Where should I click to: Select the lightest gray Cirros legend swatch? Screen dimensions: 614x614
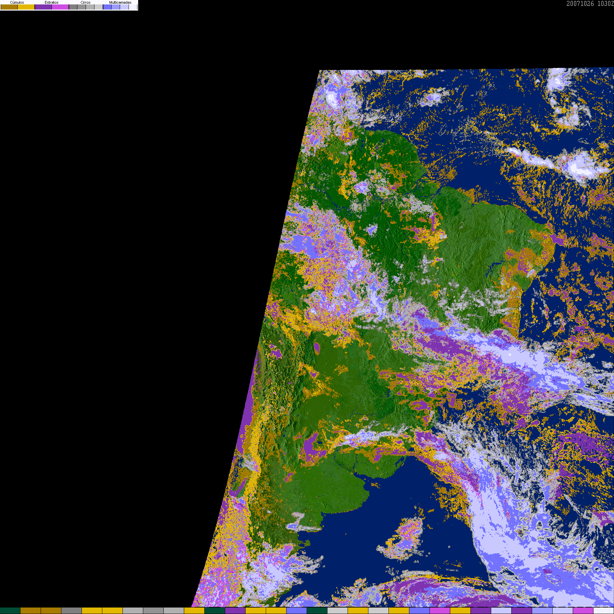[99, 7]
